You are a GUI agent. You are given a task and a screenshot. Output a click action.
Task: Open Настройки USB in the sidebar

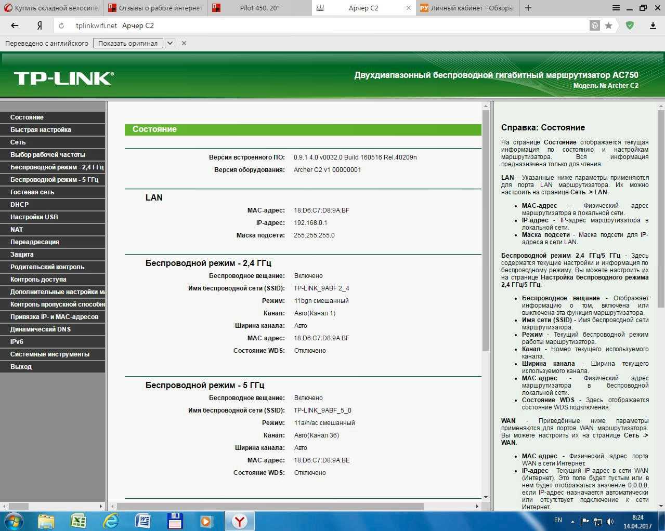point(53,217)
